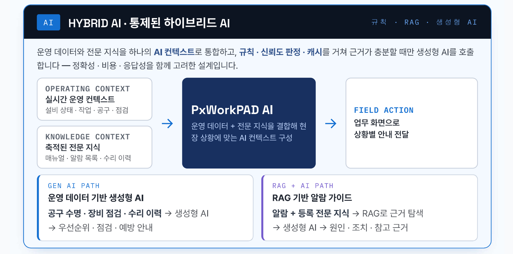This screenshot has width=513, height=254.
Task: Select the title "HYBRID AI · 통제된 하이브리드 AI"
Action: click(149, 23)
